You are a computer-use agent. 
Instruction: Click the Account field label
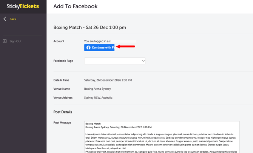pos(59,41)
